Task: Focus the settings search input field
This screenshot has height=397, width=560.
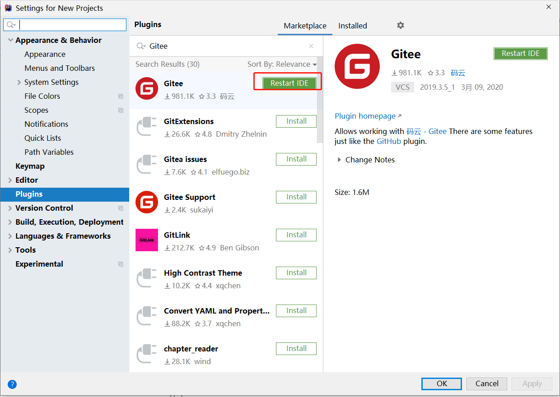Action: click(65, 25)
